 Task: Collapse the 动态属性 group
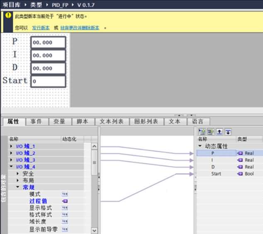point(200,146)
